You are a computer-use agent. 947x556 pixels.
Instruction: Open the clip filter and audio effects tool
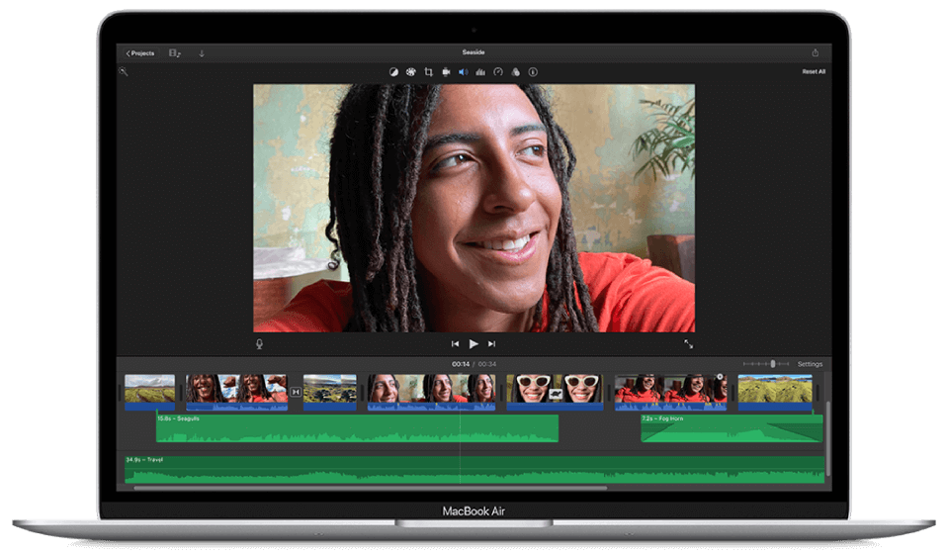[x=515, y=72]
